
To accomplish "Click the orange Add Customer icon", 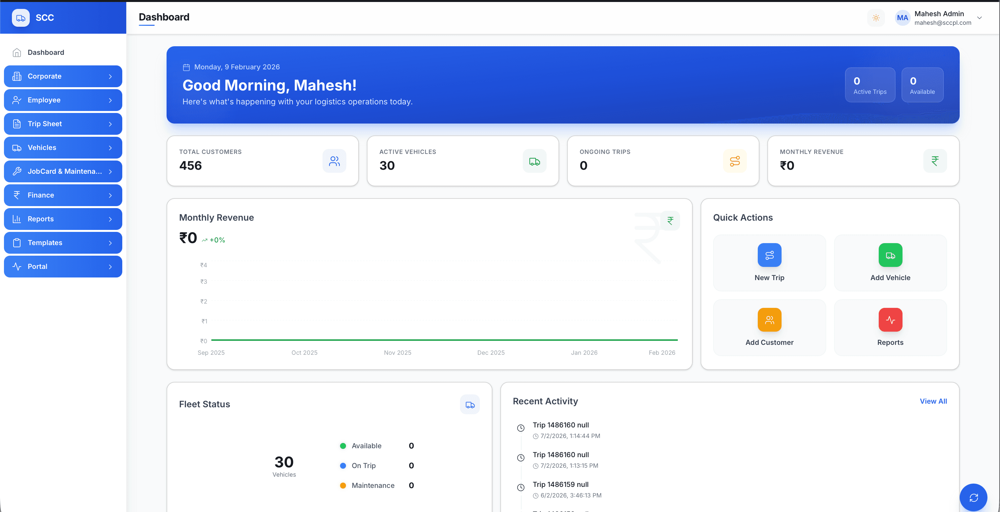I will (769, 320).
